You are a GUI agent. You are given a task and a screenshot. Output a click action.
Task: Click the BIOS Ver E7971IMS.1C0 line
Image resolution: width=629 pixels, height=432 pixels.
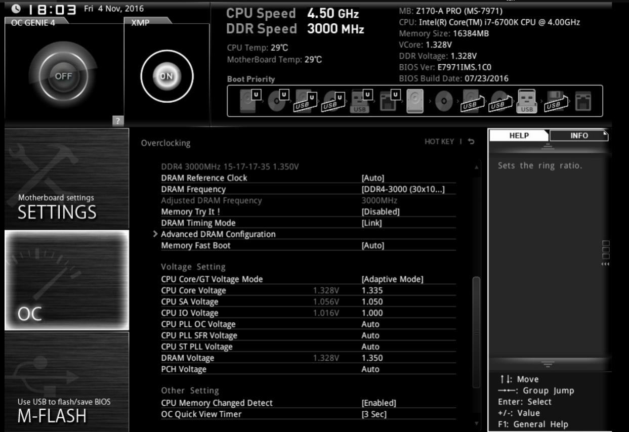pos(445,67)
